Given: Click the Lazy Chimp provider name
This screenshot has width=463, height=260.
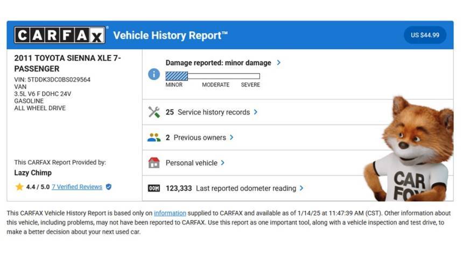Looking at the screenshot, I should pos(33,173).
